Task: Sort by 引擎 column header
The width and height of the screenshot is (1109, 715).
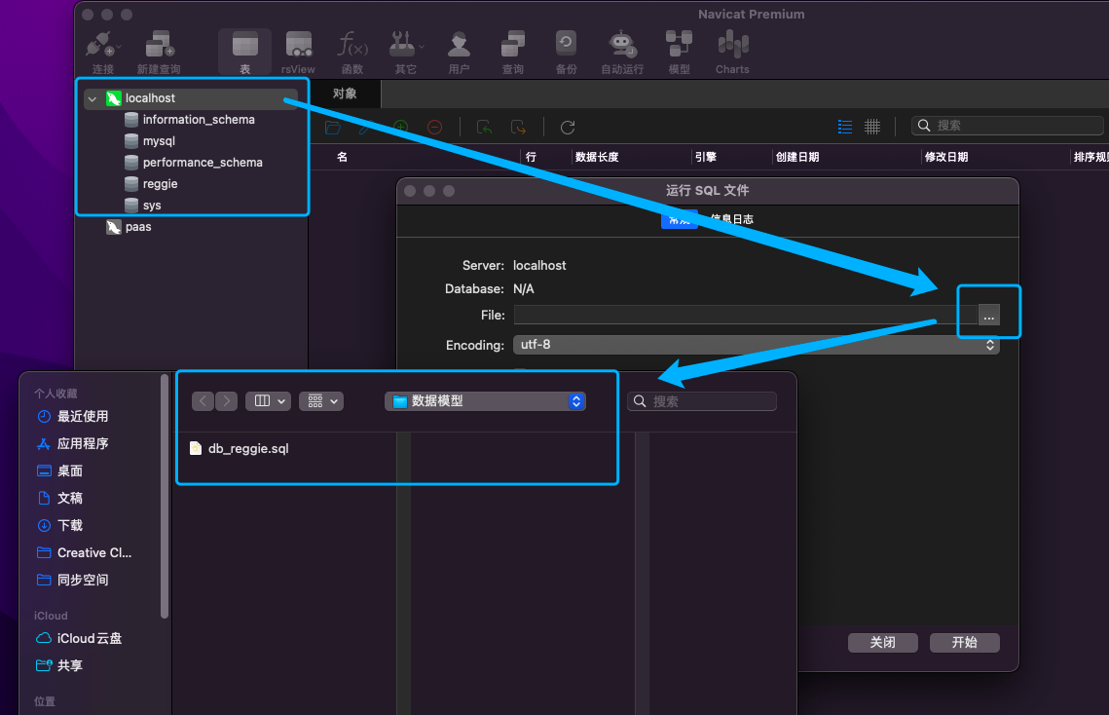Action: tap(705, 157)
